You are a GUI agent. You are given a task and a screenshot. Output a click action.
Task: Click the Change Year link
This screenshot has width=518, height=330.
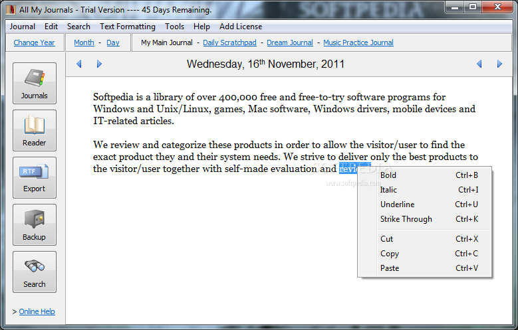tap(34, 42)
